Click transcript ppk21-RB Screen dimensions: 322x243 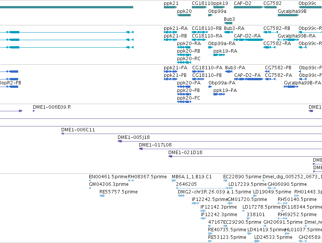click(x=171, y=40)
